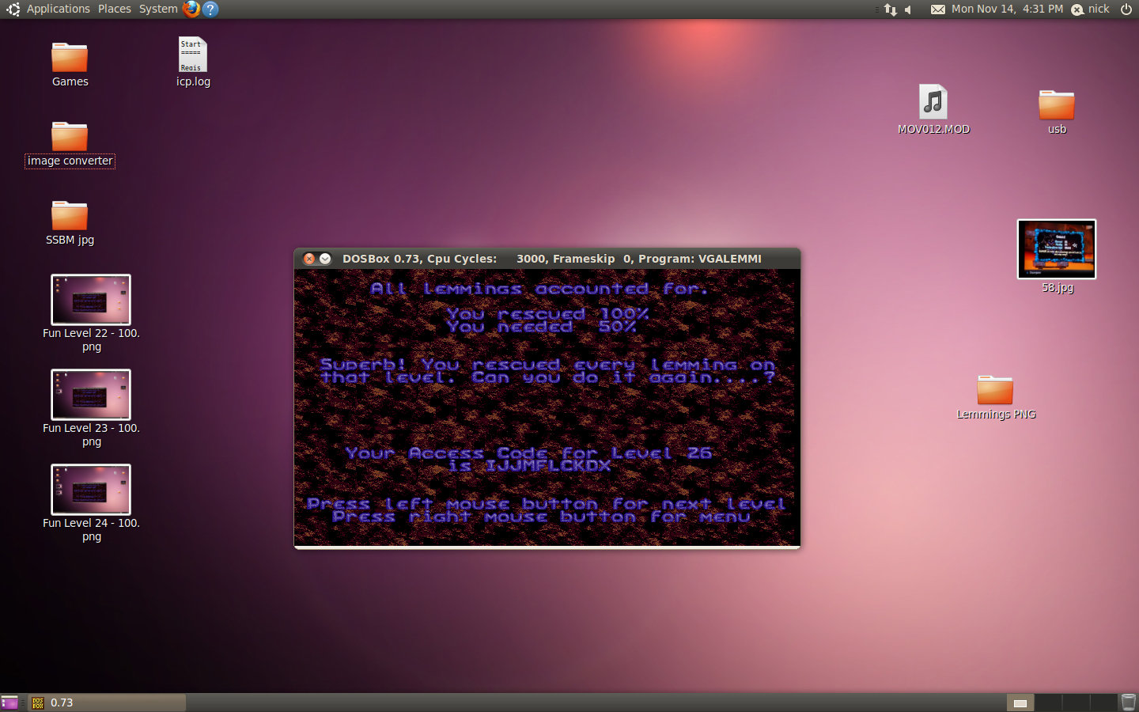The width and height of the screenshot is (1139, 712).
Task: Open the System menu
Action: coord(158,9)
